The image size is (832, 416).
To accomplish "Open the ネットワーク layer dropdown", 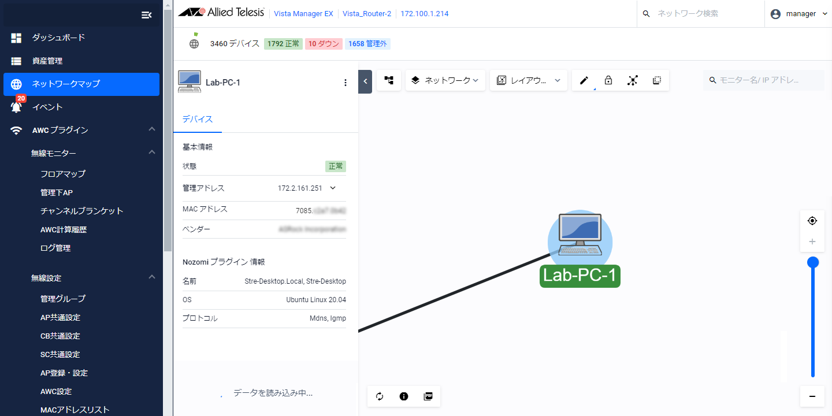I will (445, 81).
